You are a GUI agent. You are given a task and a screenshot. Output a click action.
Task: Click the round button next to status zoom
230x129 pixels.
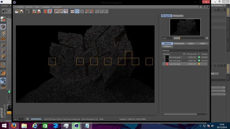pyautogui.click(x=27, y=119)
